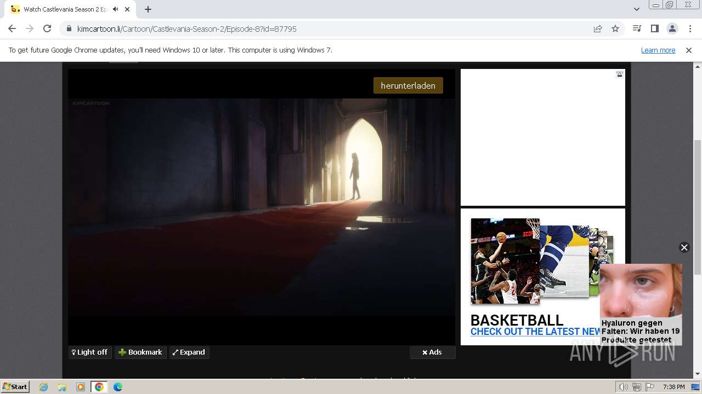Screen dimensions: 702x394
Task: Click the browser forward arrow
Action: [x=30, y=28]
